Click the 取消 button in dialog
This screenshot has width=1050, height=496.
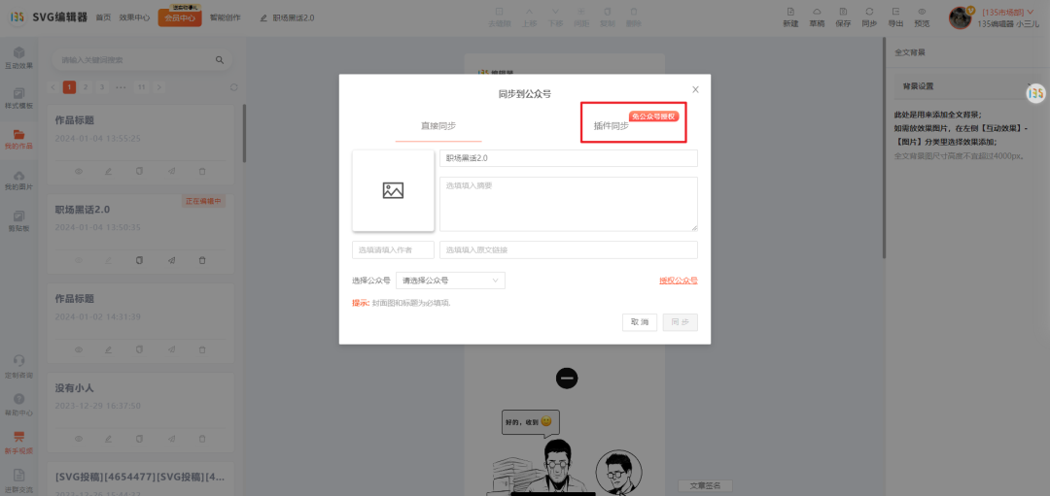pyautogui.click(x=639, y=322)
